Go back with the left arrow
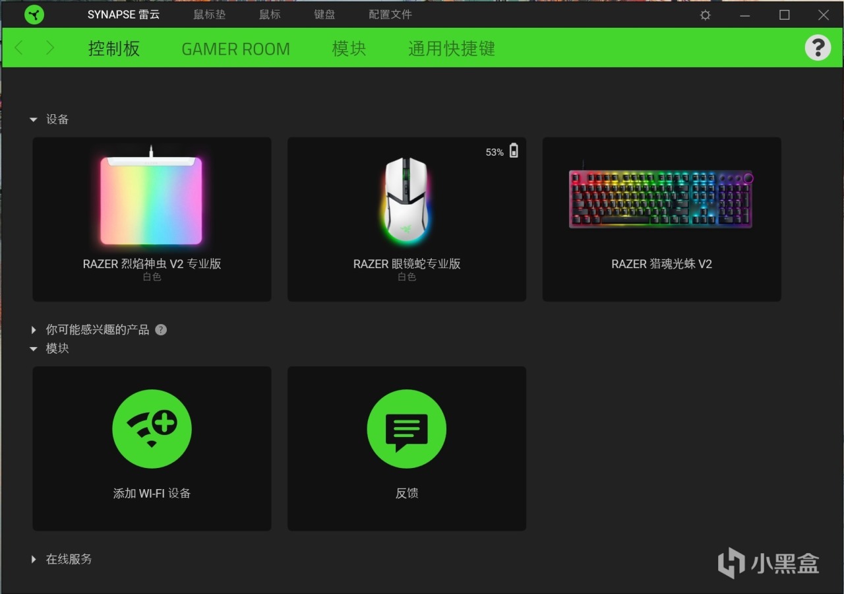844x594 pixels. click(x=18, y=48)
